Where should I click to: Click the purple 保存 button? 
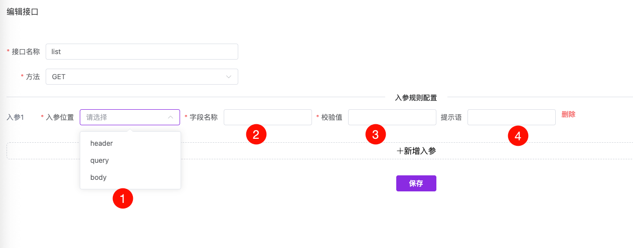tap(416, 183)
